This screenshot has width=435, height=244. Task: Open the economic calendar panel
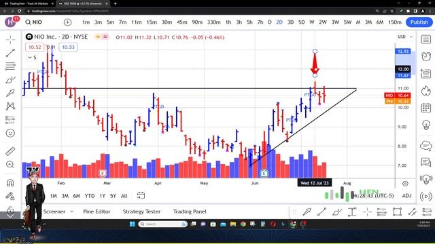coord(426,108)
